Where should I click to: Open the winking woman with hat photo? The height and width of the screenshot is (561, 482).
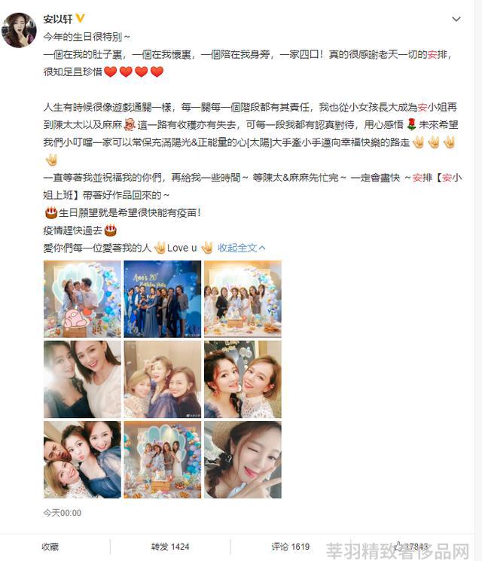point(243,459)
